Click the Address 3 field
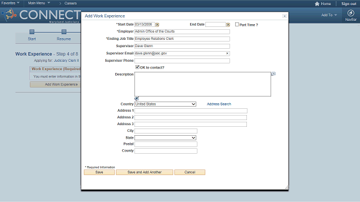360x202 pixels. pos(191,124)
